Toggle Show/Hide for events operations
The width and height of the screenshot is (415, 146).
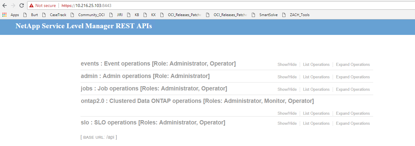coord(287,64)
